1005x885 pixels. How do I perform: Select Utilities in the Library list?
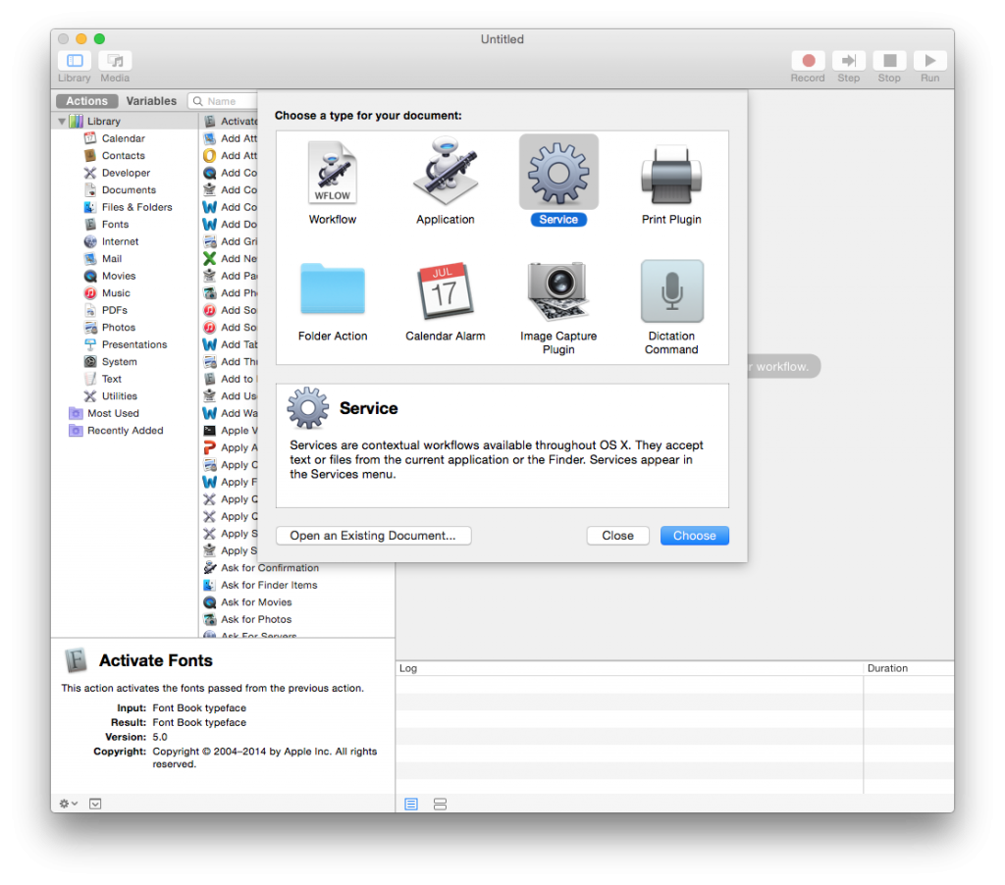pyautogui.click(x=119, y=396)
